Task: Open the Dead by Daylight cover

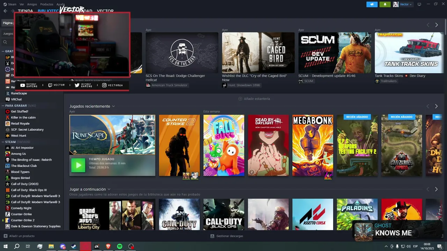Action: coord(268,145)
